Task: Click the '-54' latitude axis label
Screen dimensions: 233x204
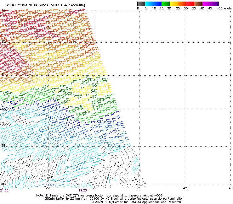Action: pos(3,74)
